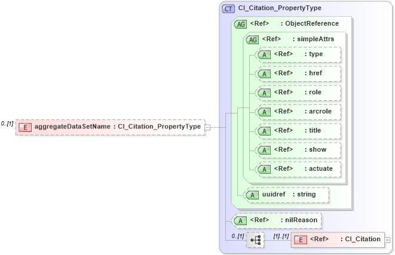
Task: Click the CI_Citation_PropertyType header title
Action: point(280,8)
